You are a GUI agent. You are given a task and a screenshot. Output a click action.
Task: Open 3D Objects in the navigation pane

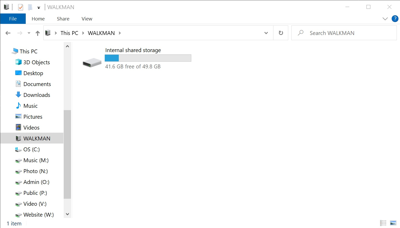tap(37, 62)
